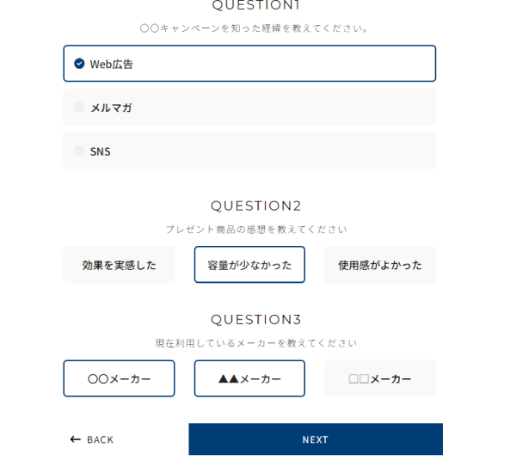The image size is (516, 473).
Task: Click the left arrow icon next to BACK
Action: [x=76, y=439]
